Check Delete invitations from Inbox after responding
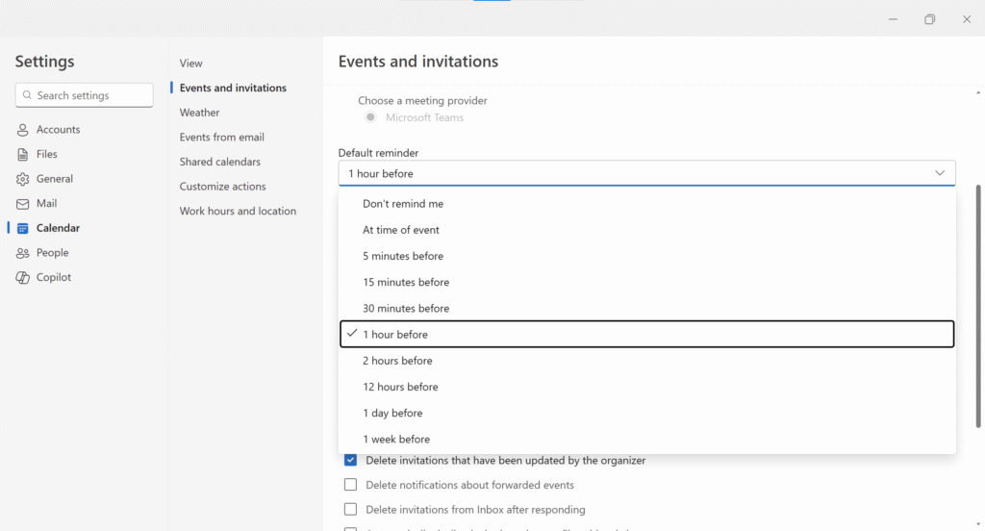Image resolution: width=985 pixels, height=531 pixels. [x=351, y=510]
